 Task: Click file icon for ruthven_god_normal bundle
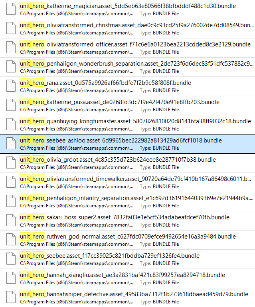[x=11, y=239]
